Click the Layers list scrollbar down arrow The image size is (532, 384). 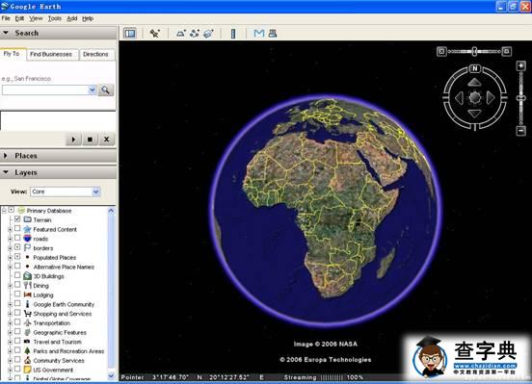pyautogui.click(x=111, y=375)
